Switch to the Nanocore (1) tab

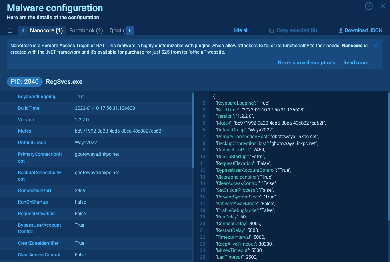coord(46,30)
